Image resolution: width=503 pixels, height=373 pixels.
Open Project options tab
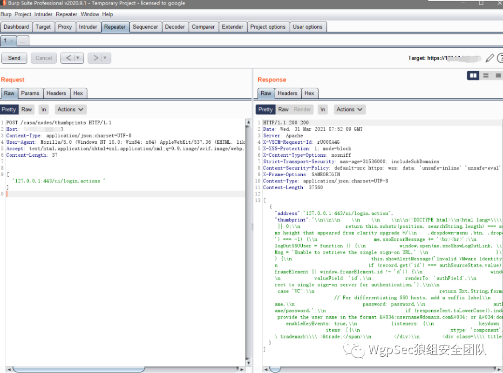268,27
